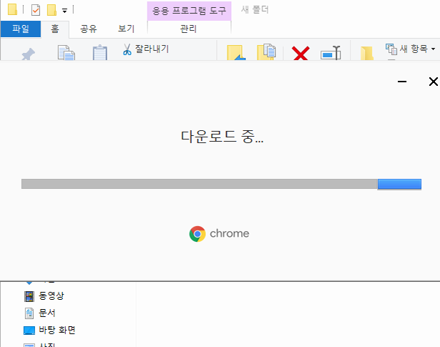
Task: Minimize the Chrome installer dialog
Action: click(x=402, y=82)
